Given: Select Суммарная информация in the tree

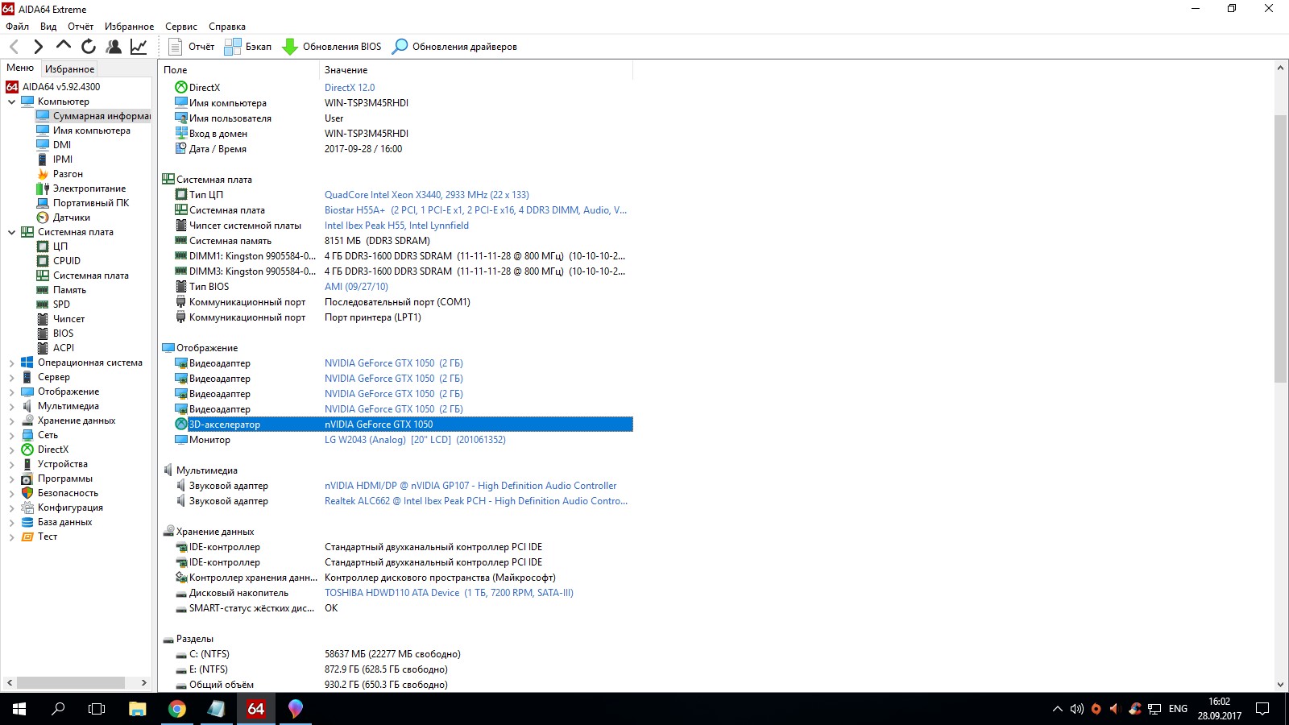Looking at the screenshot, I should 93,116.
